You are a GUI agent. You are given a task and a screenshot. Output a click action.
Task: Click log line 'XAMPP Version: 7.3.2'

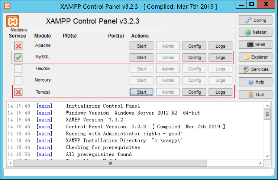pyautogui.click(x=94, y=120)
